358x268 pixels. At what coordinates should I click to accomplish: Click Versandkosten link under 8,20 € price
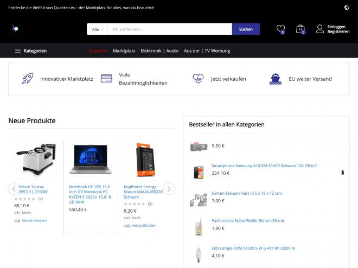click(x=144, y=225)
